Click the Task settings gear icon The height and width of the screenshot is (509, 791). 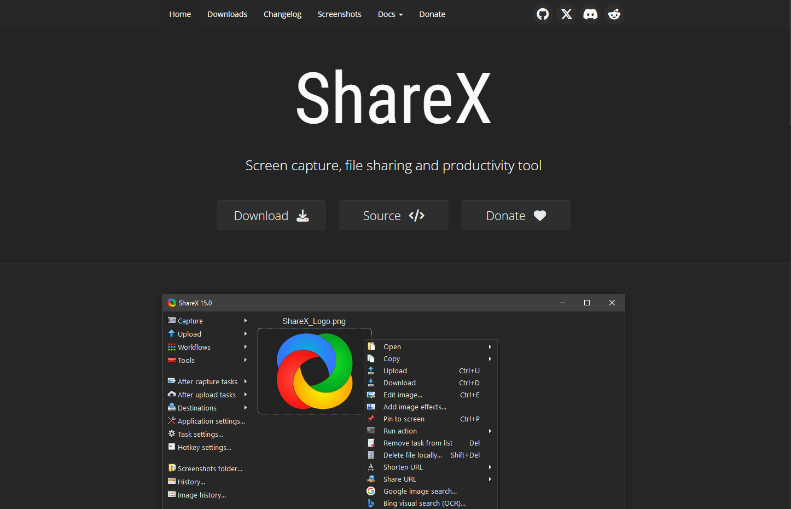click(x=172, y=433)
